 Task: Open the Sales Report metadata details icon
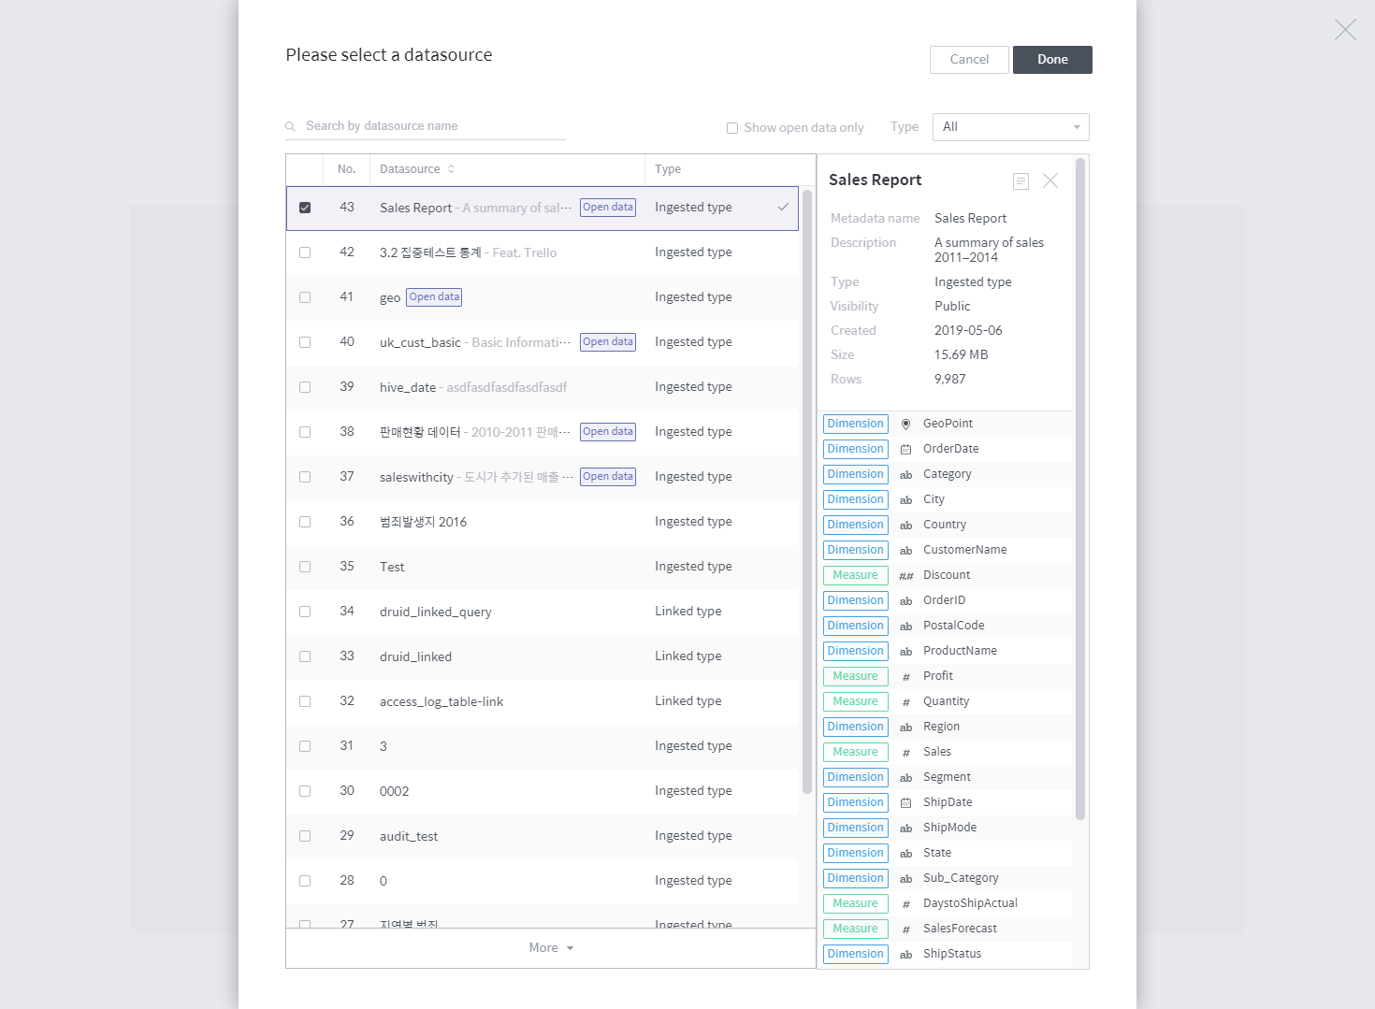pos(1021,180)
